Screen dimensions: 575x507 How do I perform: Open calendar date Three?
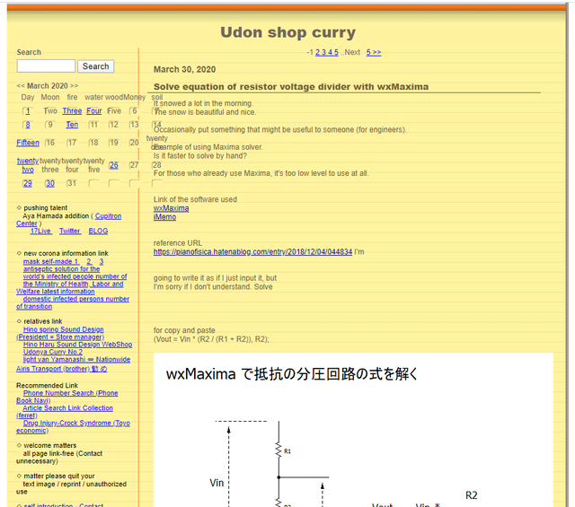pyautogui.click(x=72, y=110)
